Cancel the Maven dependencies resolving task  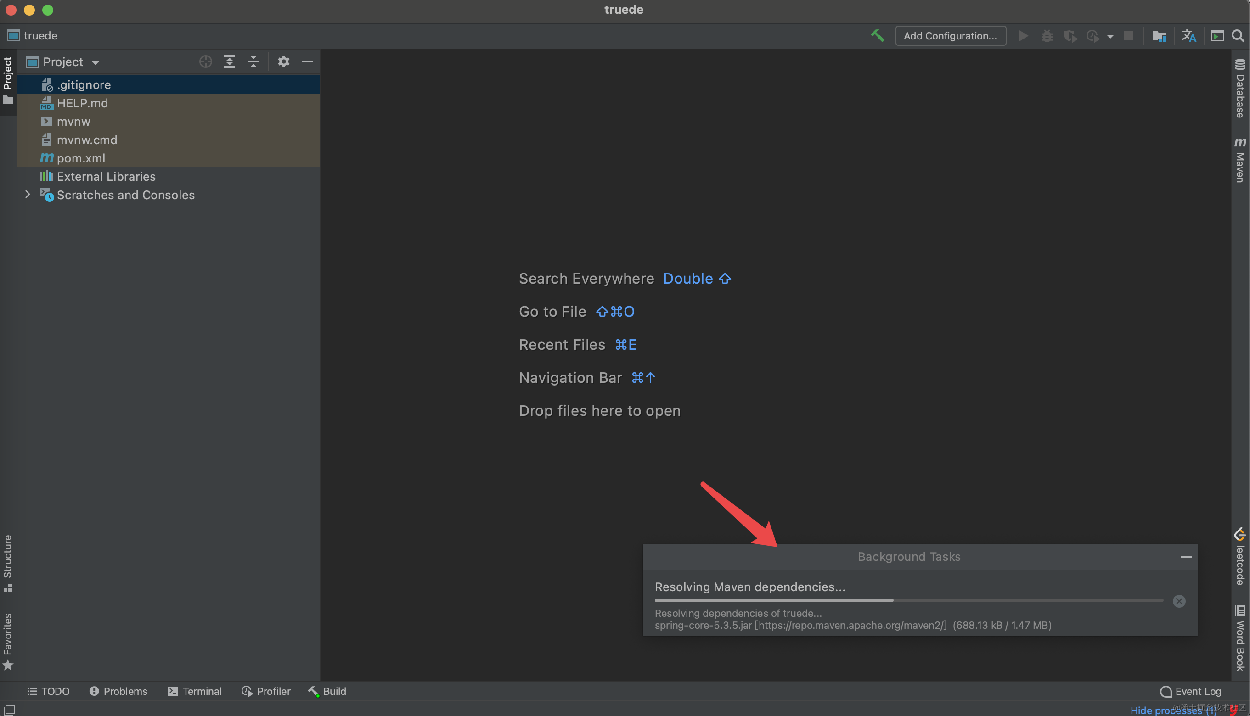click(1179, 601)
